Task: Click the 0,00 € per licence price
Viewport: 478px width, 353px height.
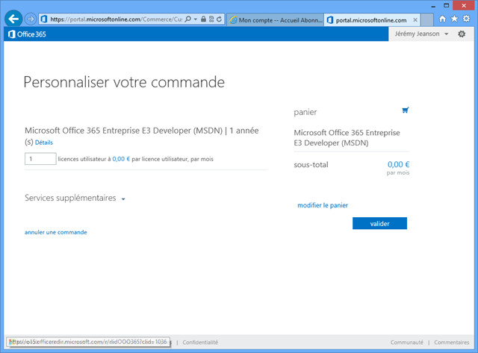Action: coord(121,159)
